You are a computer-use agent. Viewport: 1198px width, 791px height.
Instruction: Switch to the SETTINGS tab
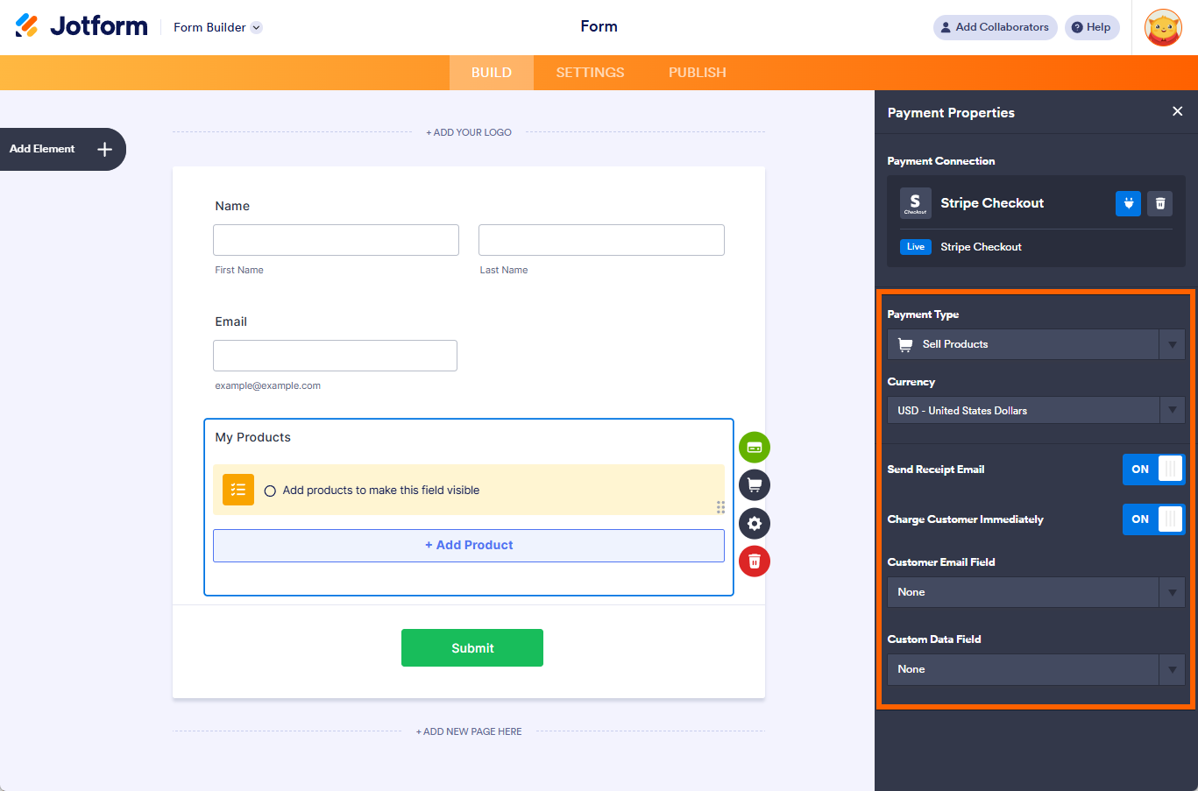click(589, 73)
